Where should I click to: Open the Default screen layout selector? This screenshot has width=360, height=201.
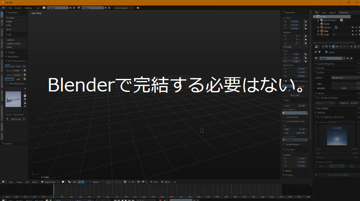tap(58, 8)
